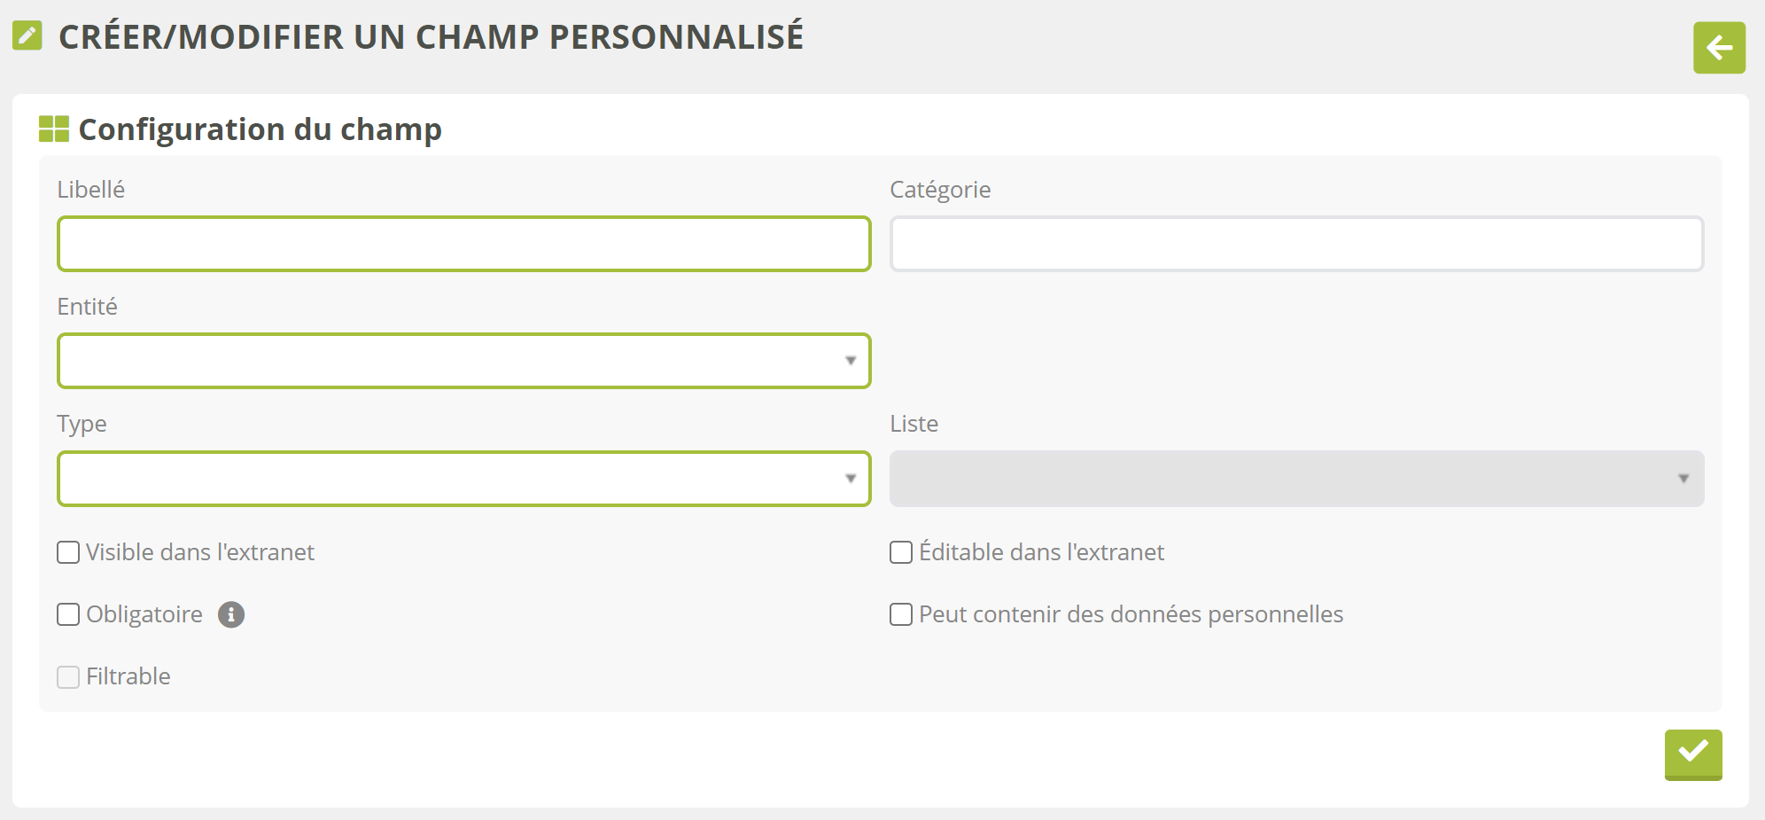Click the green grid icon by Configuration
1765x820 pixels.
click(54, 129)
